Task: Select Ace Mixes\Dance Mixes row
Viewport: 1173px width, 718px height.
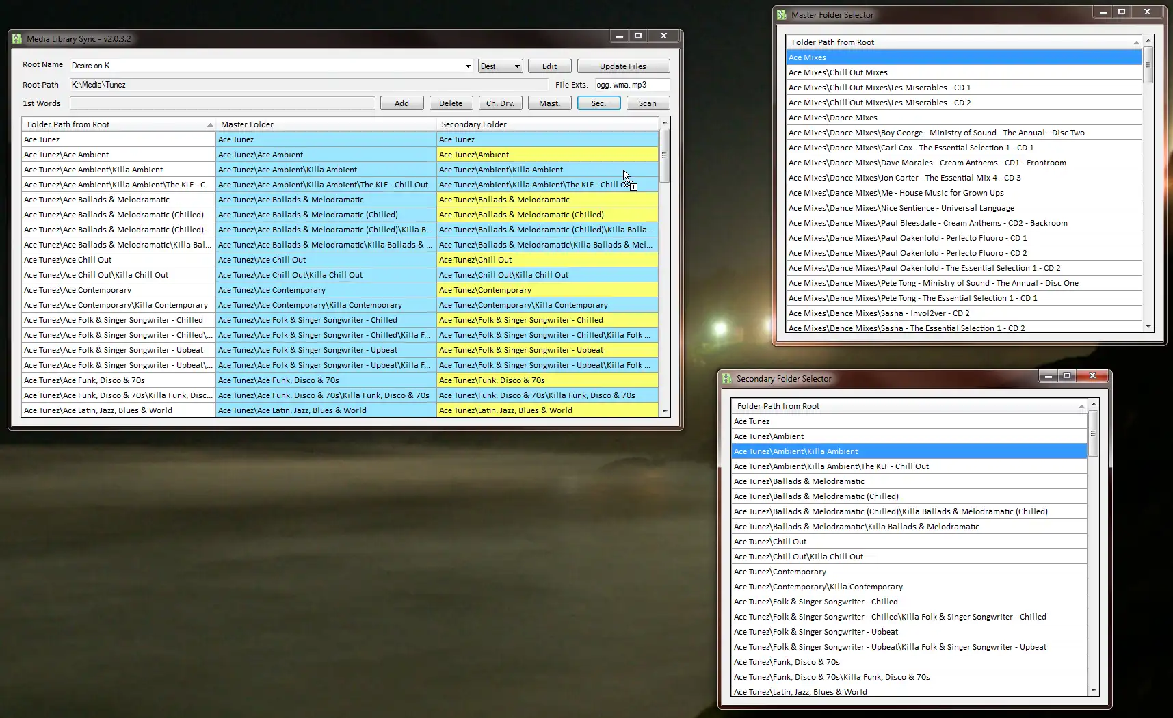Action: pos(964,118)
